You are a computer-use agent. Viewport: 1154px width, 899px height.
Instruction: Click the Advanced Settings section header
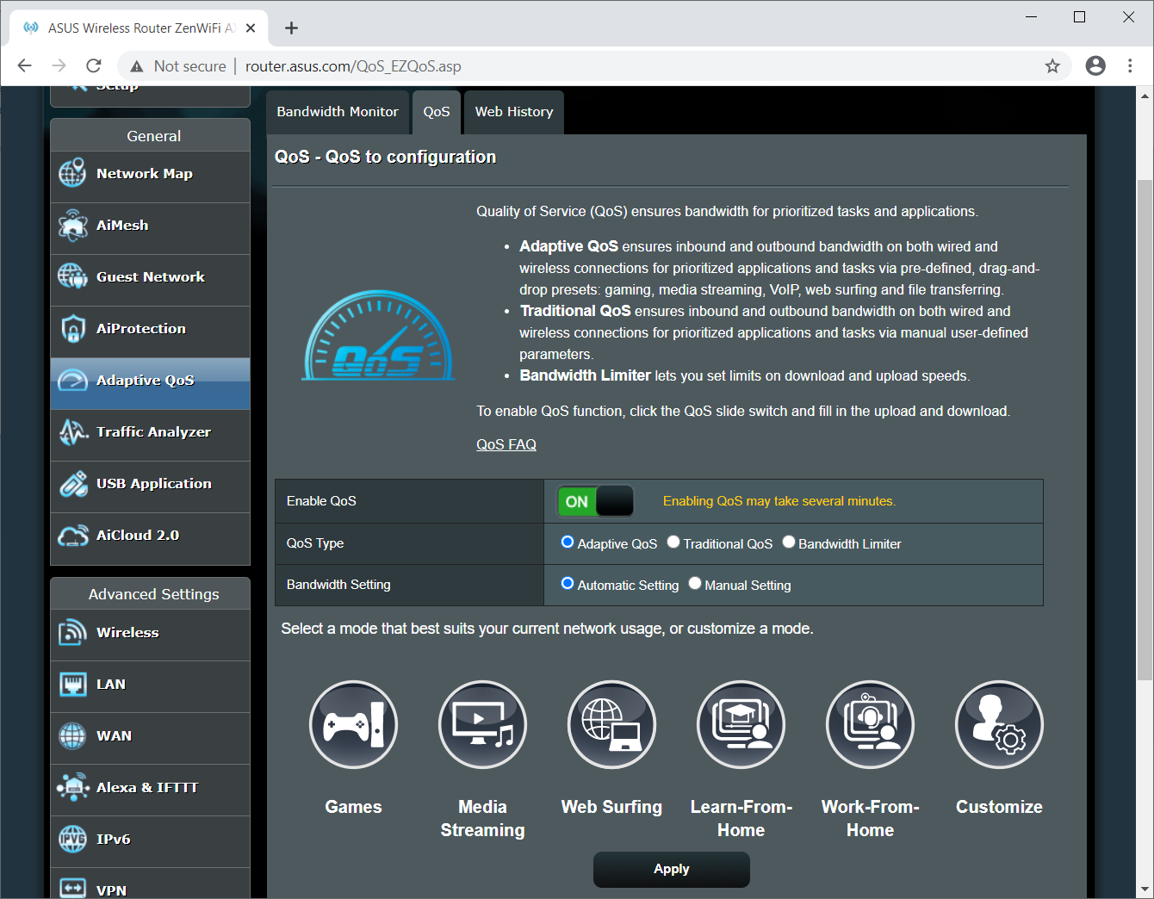click(151, 593)
